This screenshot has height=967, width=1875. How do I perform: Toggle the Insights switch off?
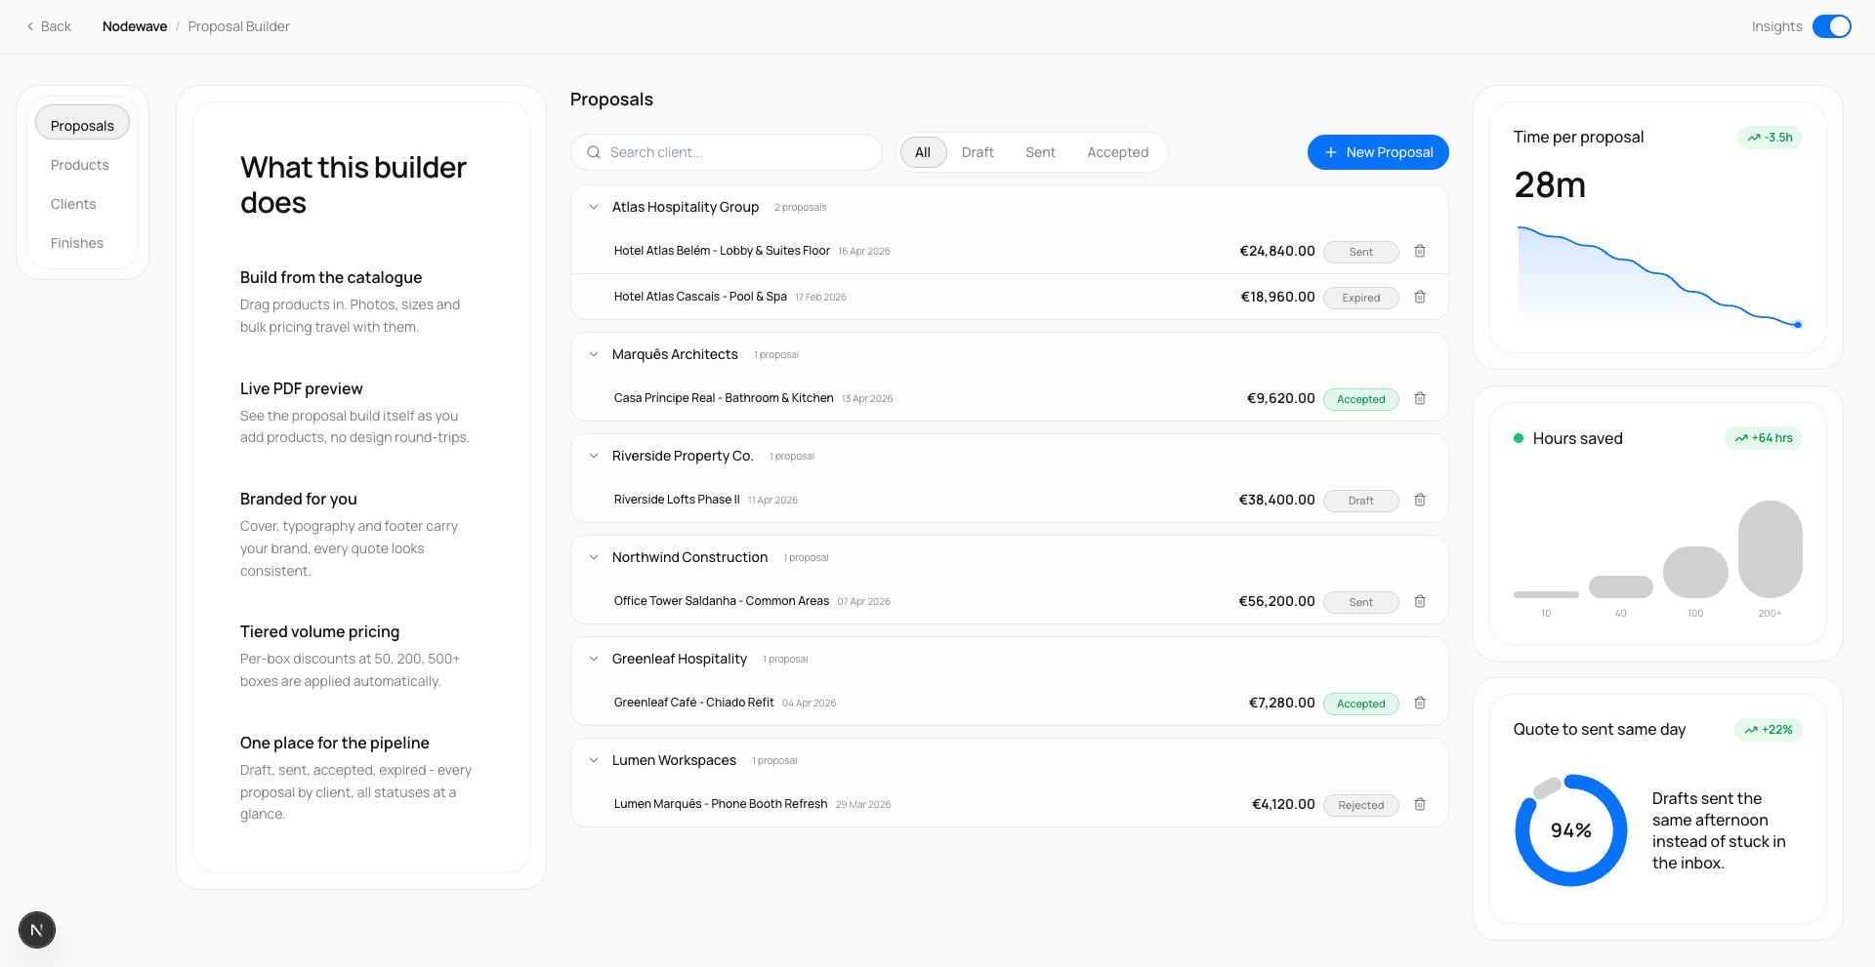click(1831, 26)
